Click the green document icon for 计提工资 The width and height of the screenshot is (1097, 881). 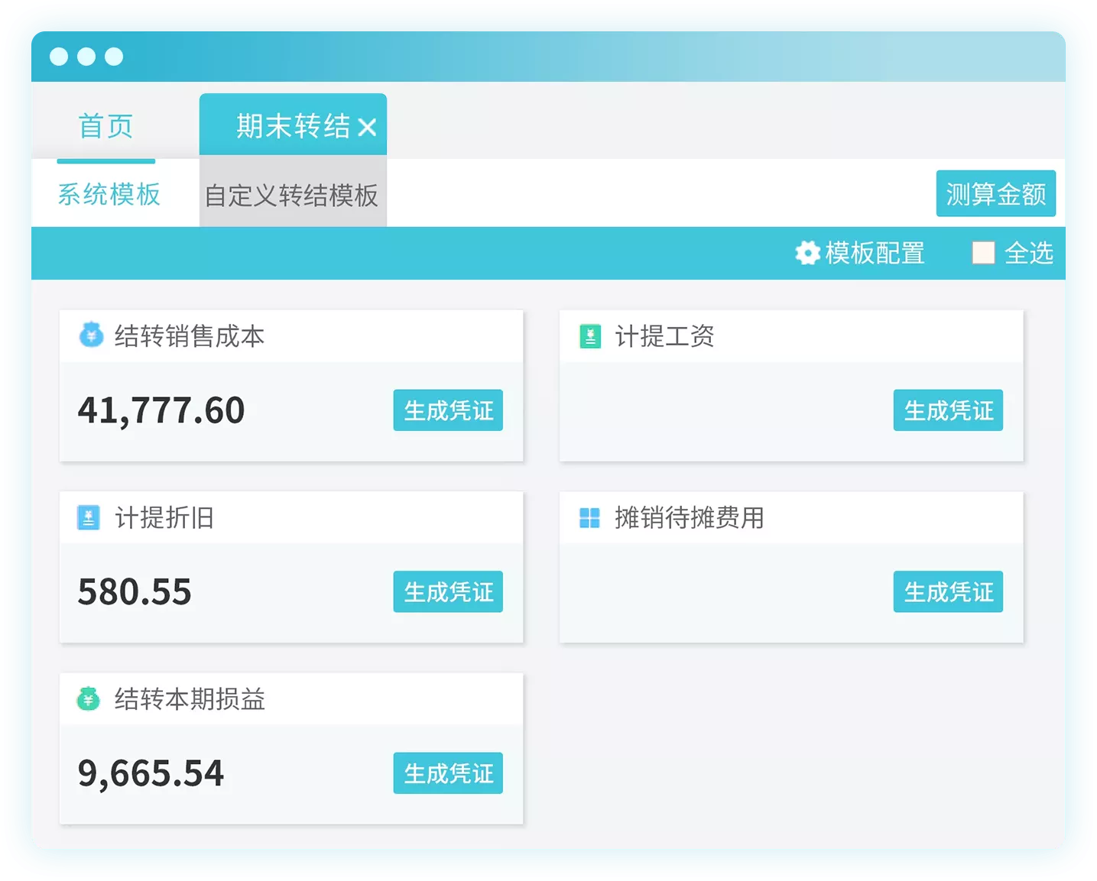[x=590, y=336]
